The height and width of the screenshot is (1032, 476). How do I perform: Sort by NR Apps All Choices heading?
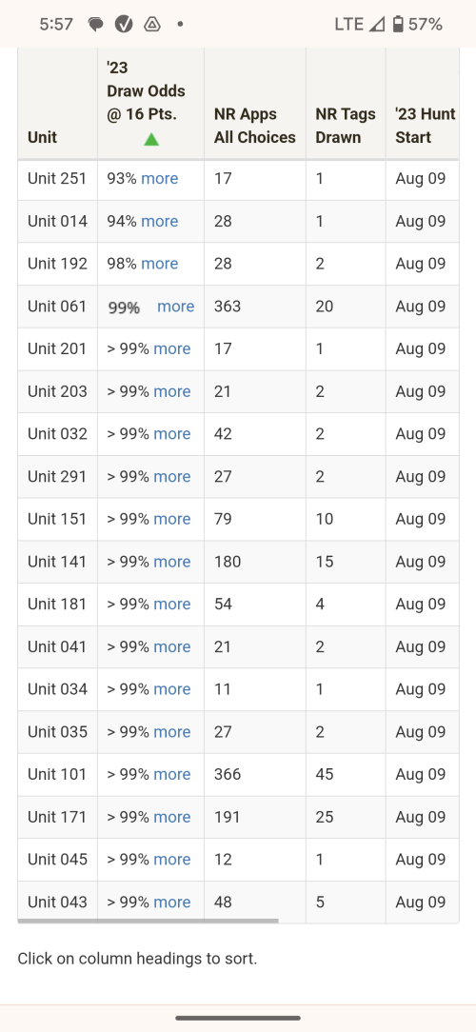tap(255, 126)
